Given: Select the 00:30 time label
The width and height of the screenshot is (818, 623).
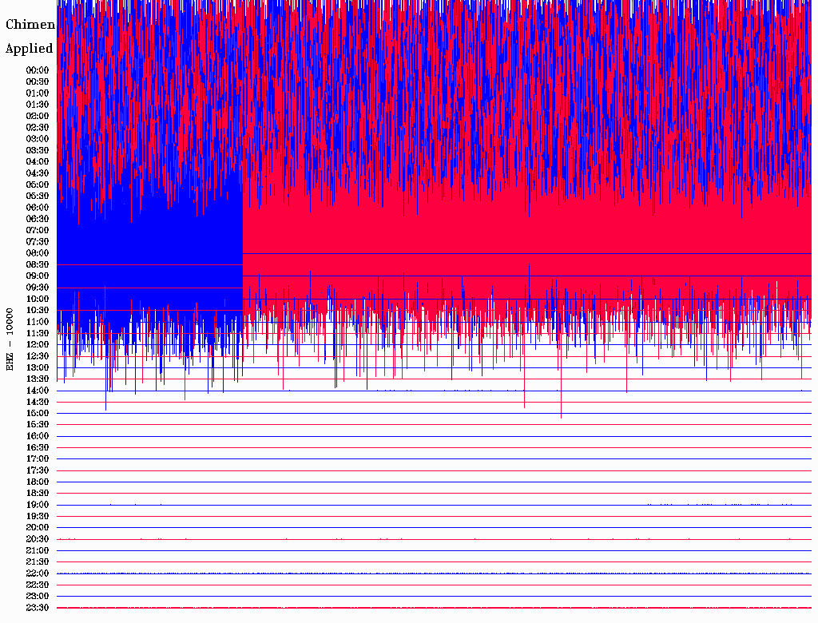Looking at the screenshot, I should tap(38, 81).
